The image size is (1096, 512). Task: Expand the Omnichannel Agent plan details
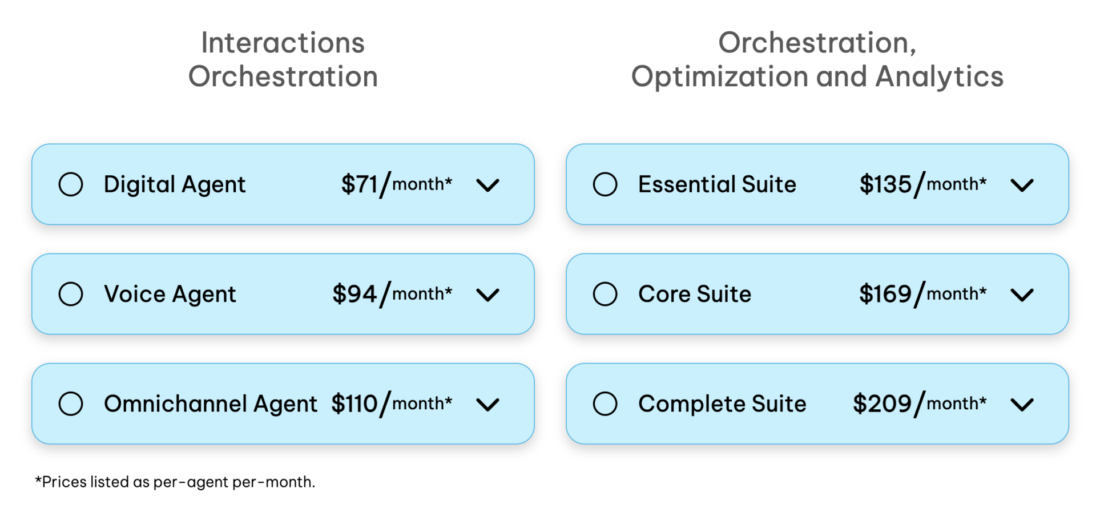(x=488, y=404)
